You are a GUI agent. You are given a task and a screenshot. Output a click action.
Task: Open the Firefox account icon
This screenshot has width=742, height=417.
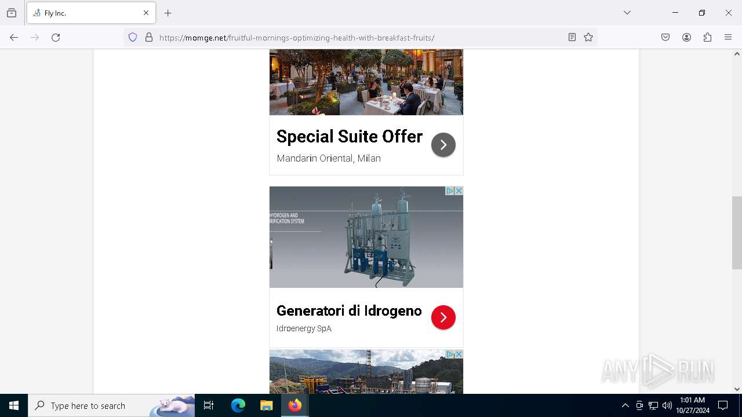click(x=686, y=38)
